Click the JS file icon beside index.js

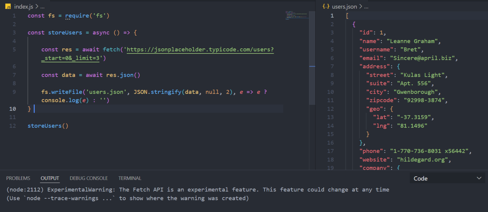(8, 7)
